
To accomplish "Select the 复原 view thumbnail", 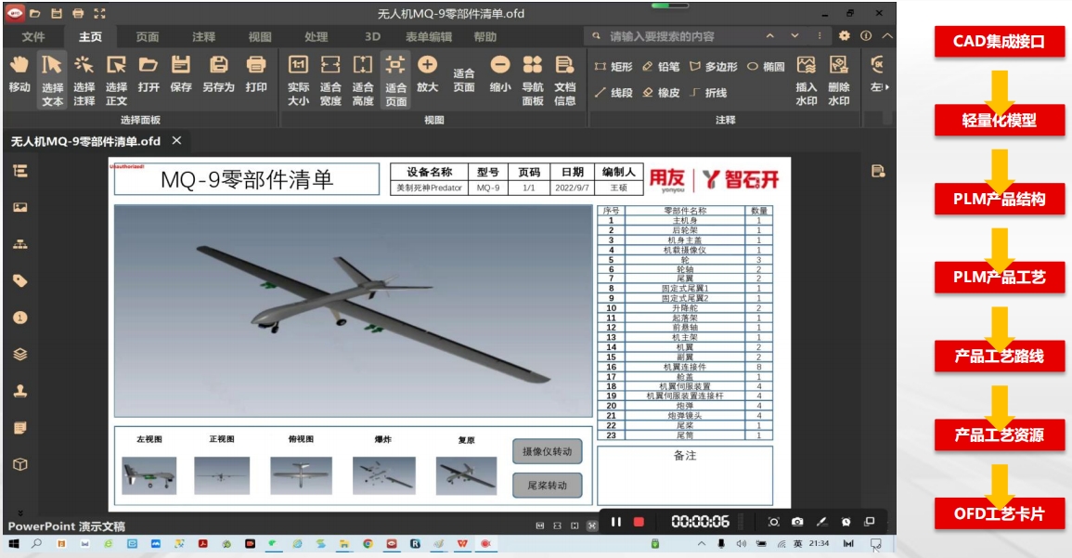I will click(x=466, y=475).
